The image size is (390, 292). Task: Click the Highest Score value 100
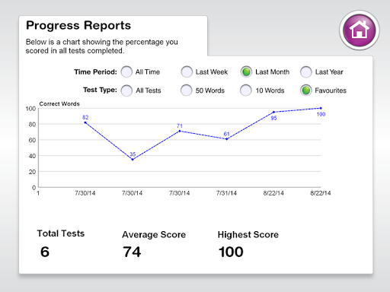[x=231, y=252]
